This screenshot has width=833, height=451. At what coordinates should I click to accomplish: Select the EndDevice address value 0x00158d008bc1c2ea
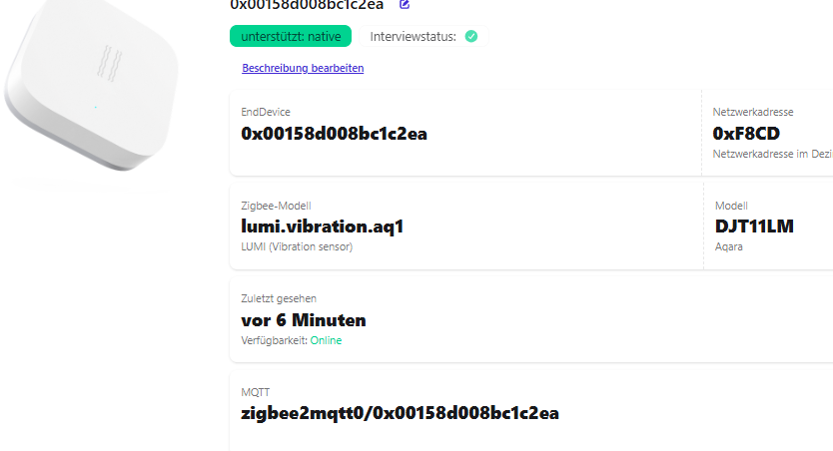[334, 134]
